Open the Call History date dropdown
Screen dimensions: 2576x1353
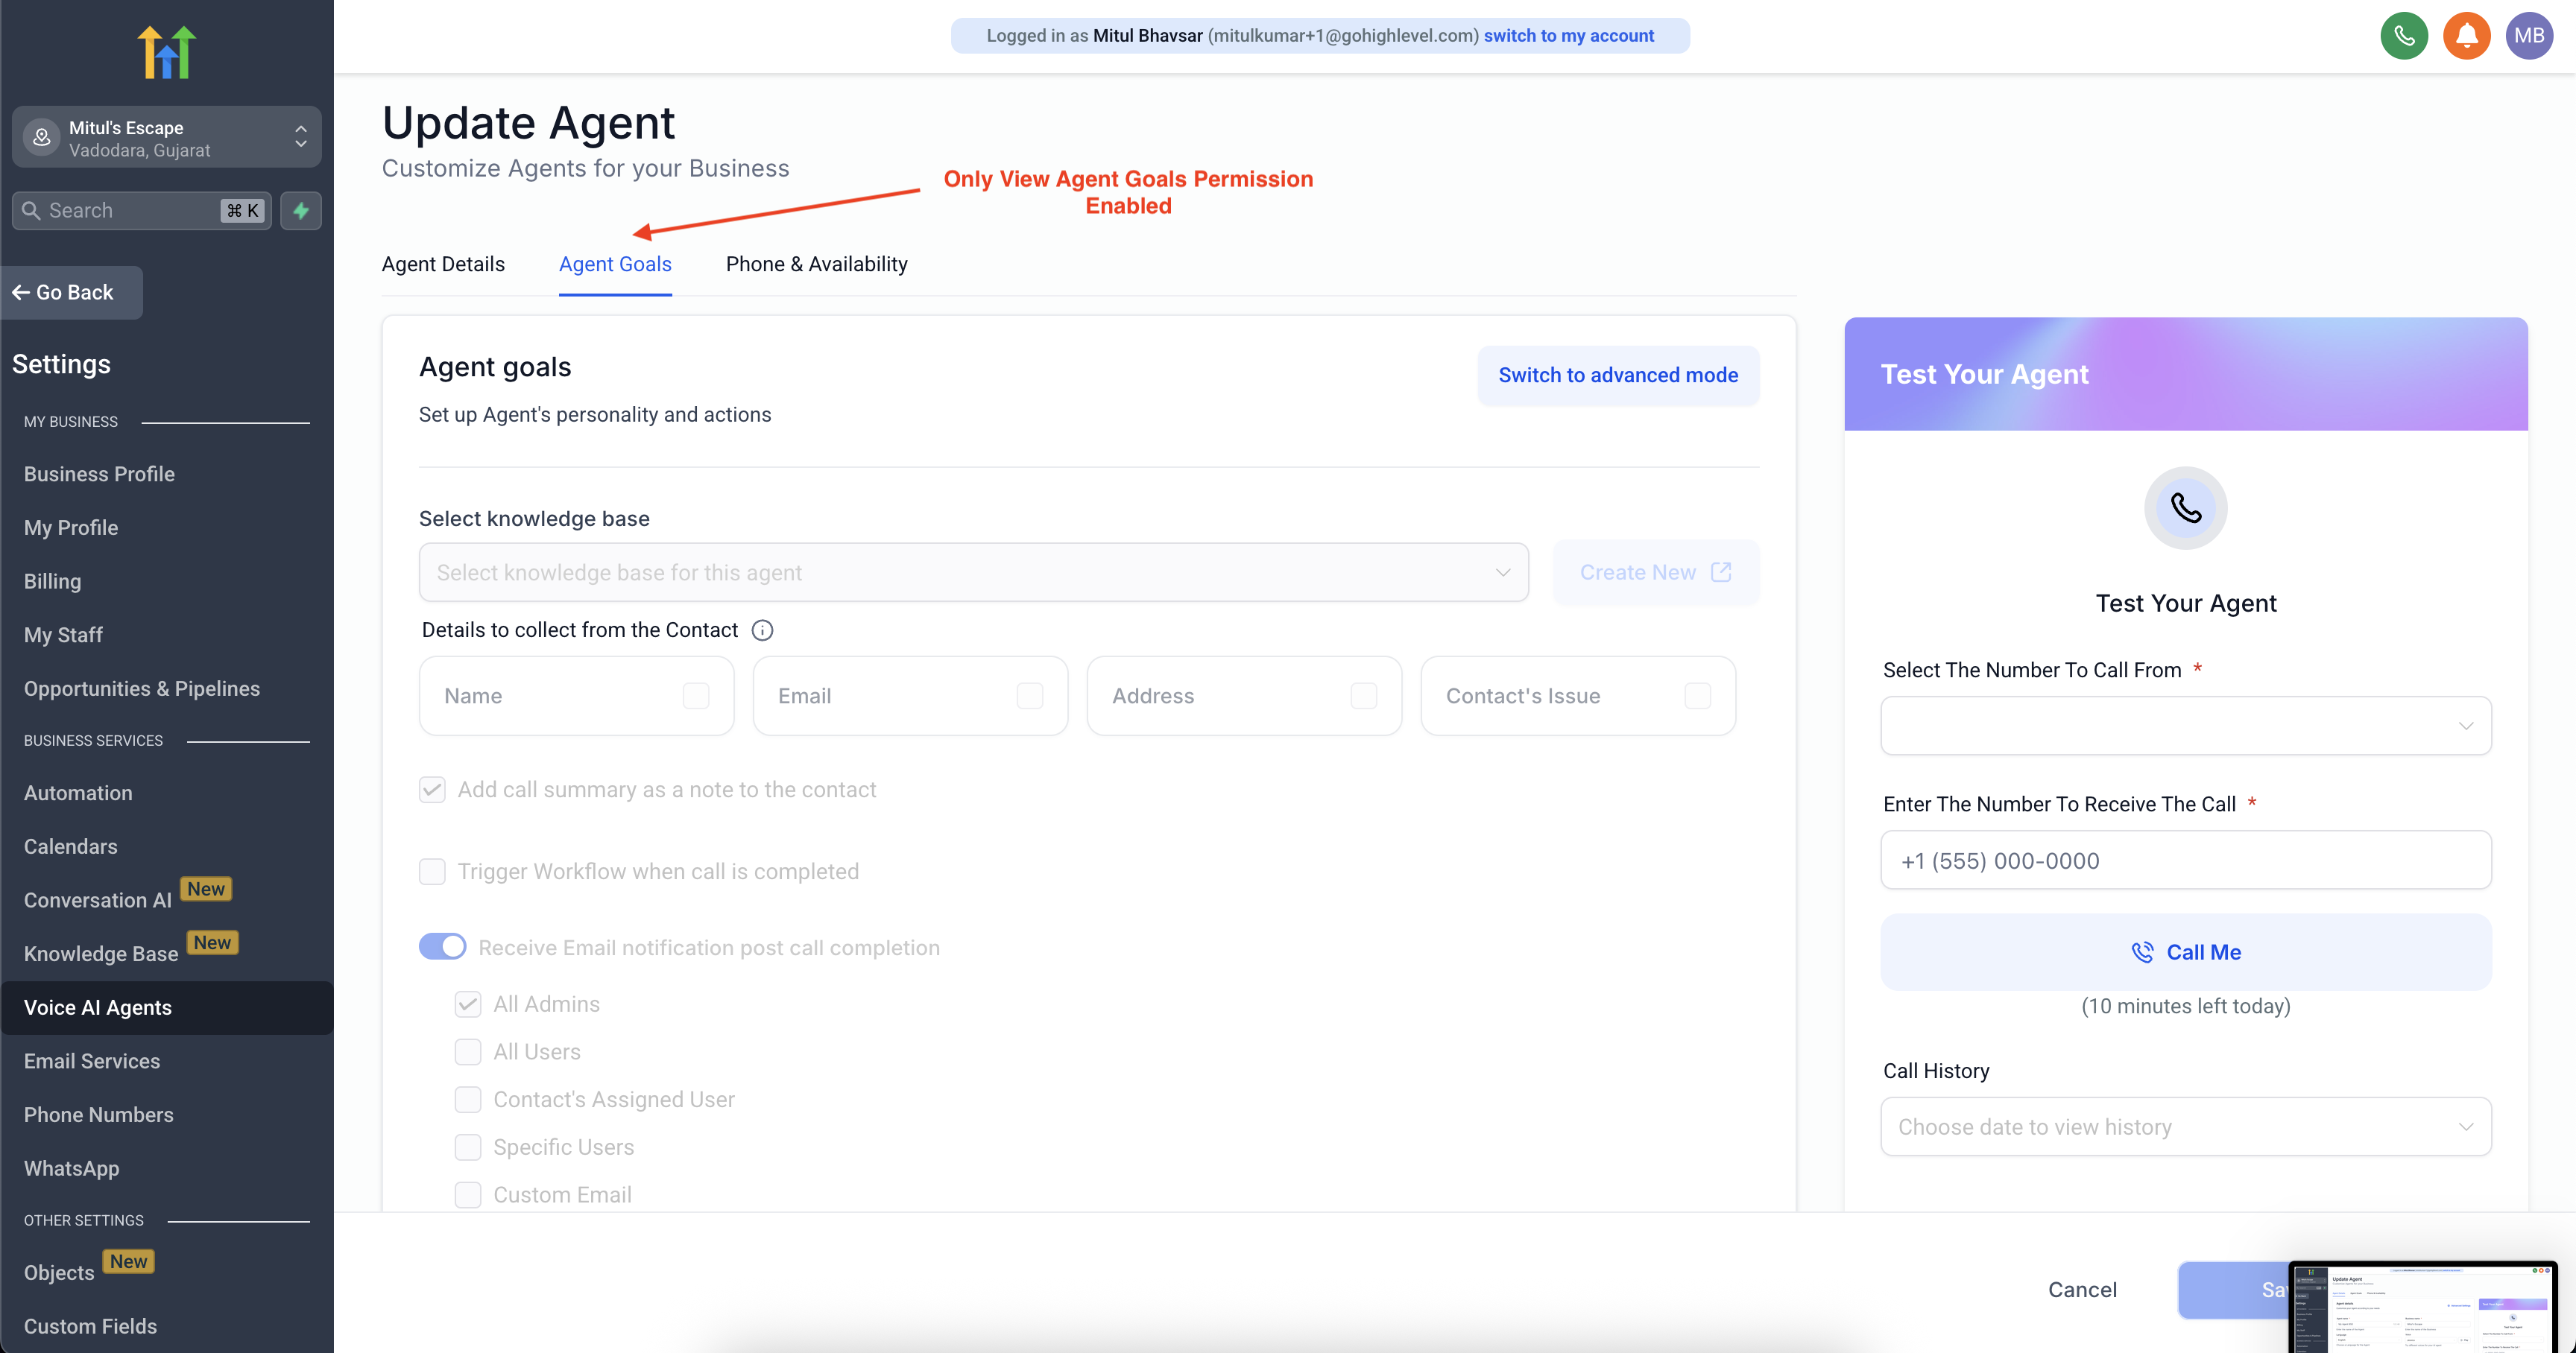[x=2185, y=1127]
